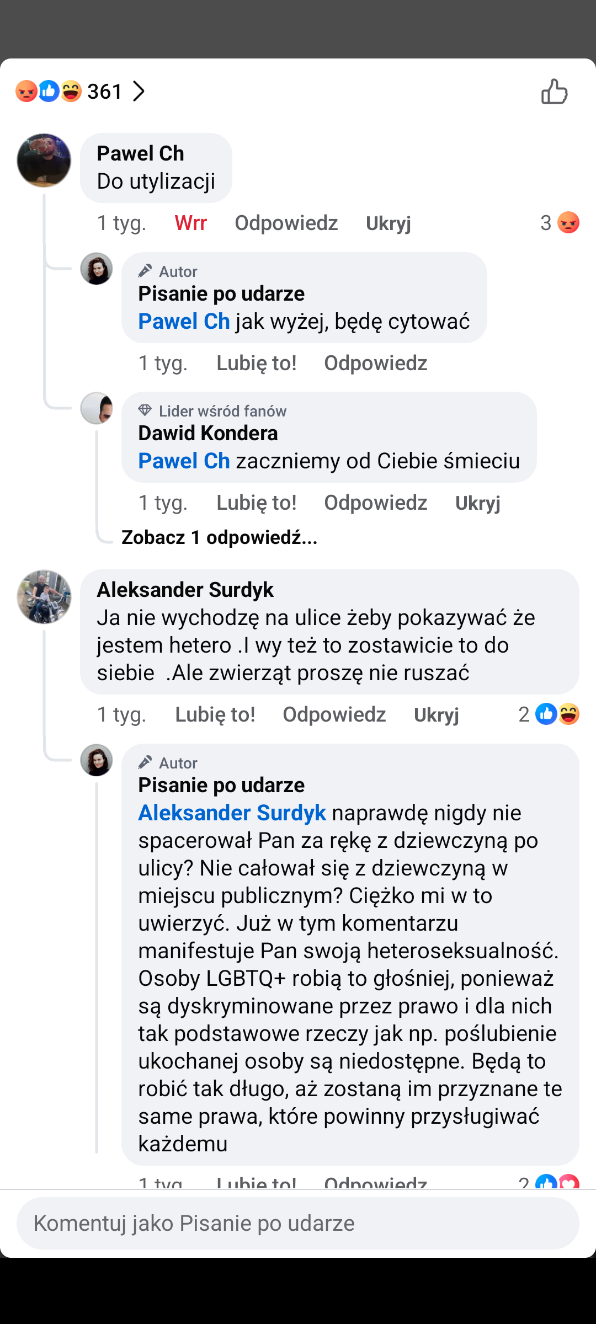Hide Pawel Ch's comment with Ukryj
The width and height of the screenshot is (596, 1324).
(388, 223)
